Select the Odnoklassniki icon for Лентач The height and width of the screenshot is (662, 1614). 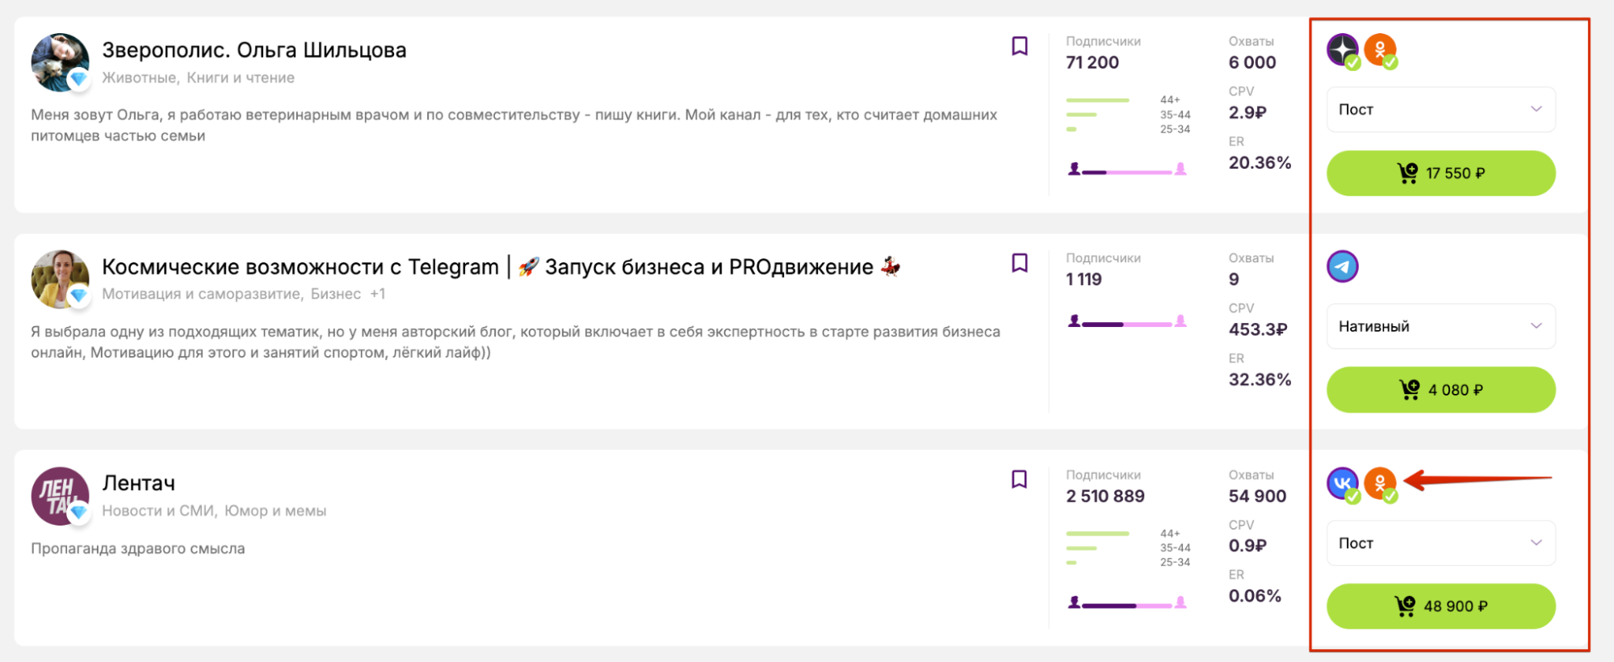(x=1380, y=484)
